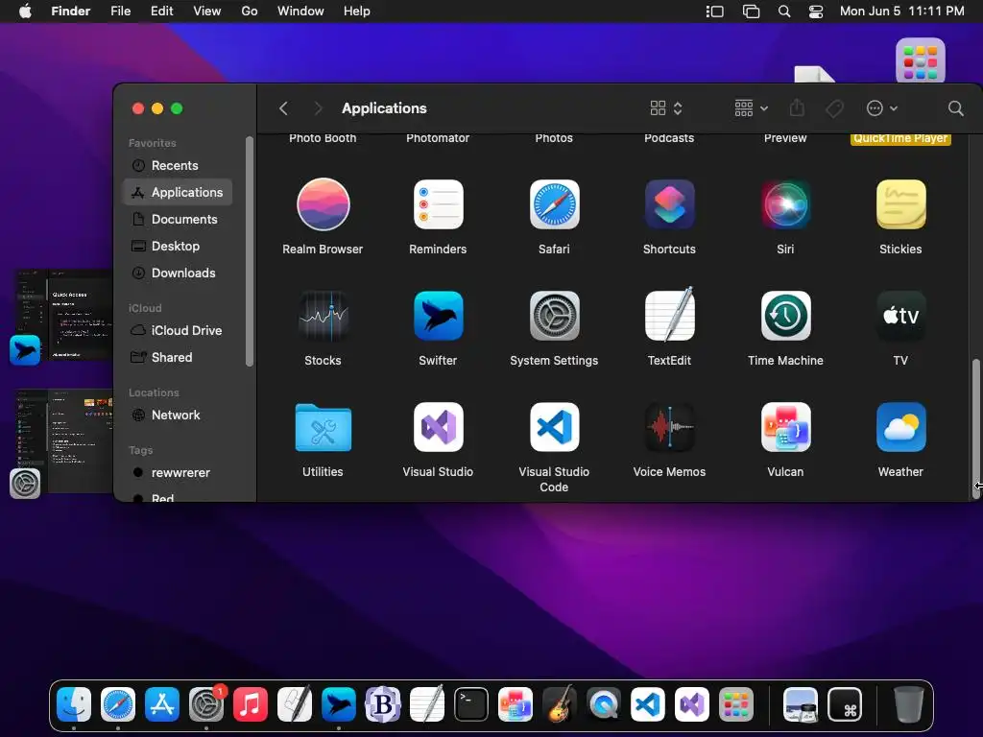Viewport: 983px width, 737px height.
Task: Go forward with the right chevron
Action: click(x=318, y=108)
